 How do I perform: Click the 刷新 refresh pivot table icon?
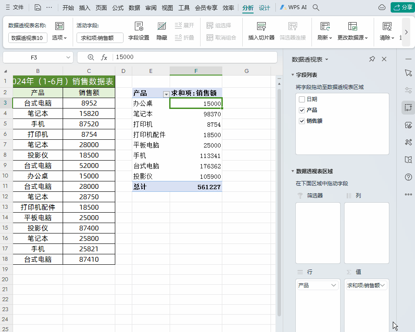pyautogui.click(x=325, y=26)
